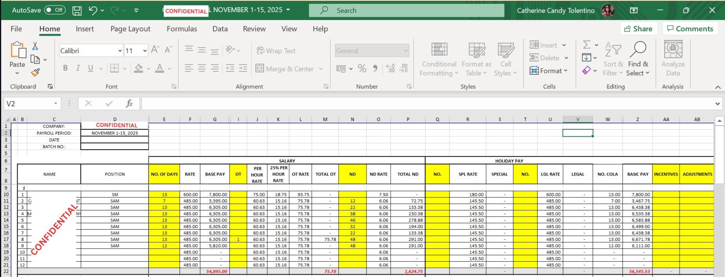
Task: Click the Save icon in title bar
Action: click(77, 11)
